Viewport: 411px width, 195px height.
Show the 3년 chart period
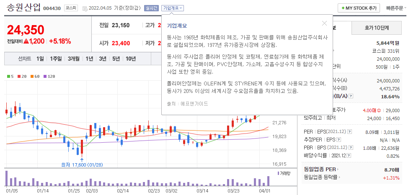pyautogui.click(x=103, y=59)
